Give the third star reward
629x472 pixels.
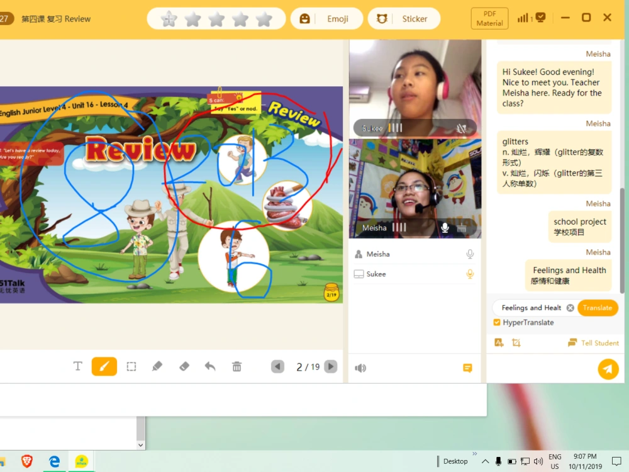216,19
